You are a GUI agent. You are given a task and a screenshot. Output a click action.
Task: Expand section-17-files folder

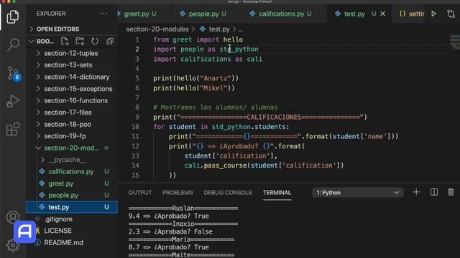click(x=72, y=113)
